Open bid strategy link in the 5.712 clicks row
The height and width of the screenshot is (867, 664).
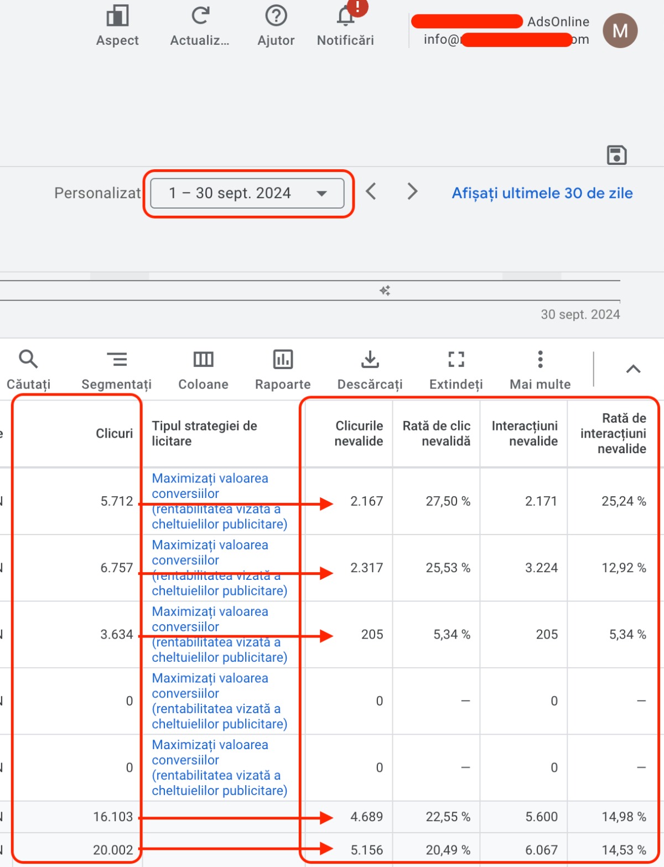[x=220, y=501]
